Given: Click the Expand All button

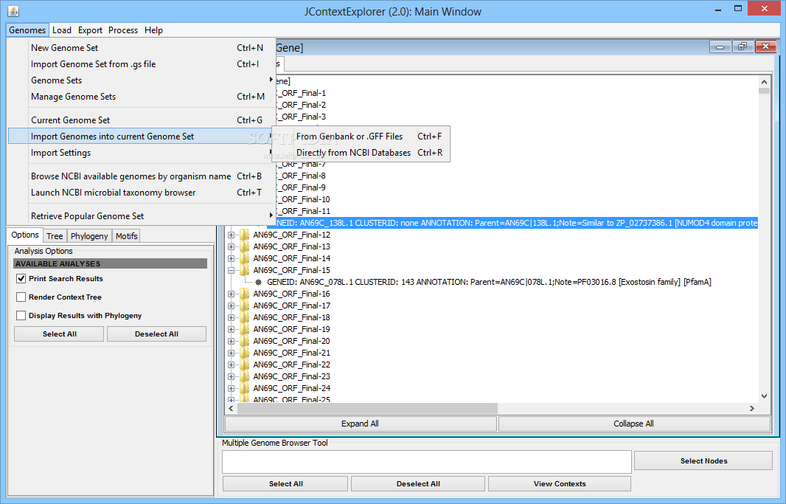Looking at the screenshot, I should coord(361,424).
